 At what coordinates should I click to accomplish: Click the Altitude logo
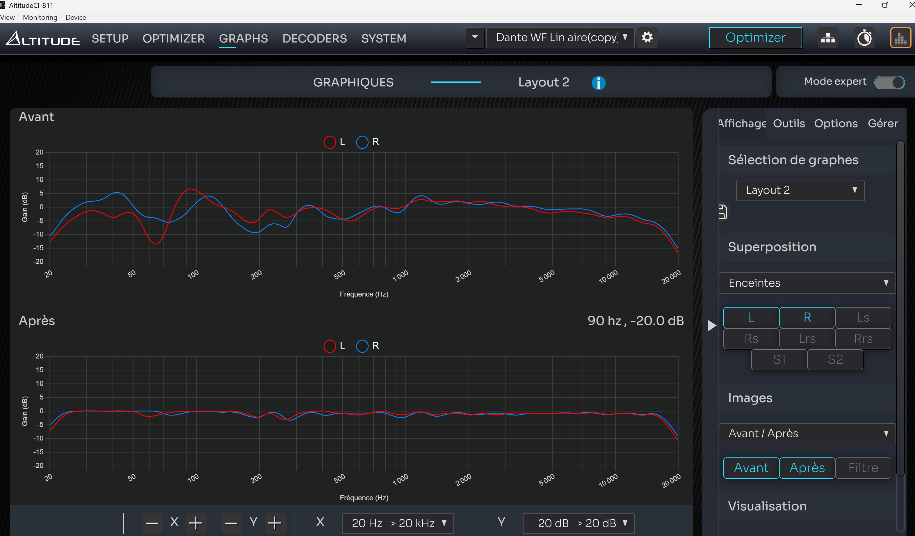tap(42, 38)
